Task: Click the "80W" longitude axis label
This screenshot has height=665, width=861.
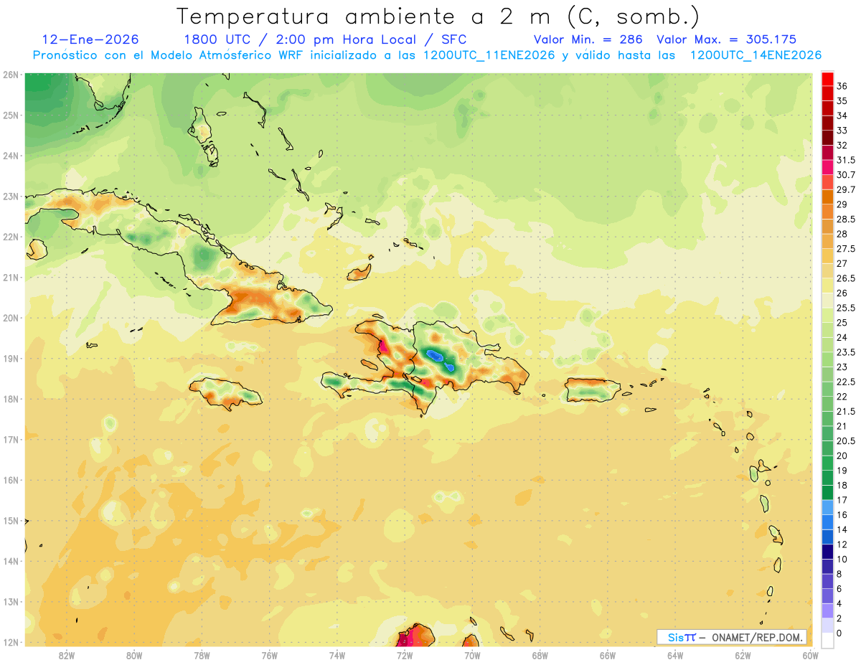Action: [x=133, y=655]
